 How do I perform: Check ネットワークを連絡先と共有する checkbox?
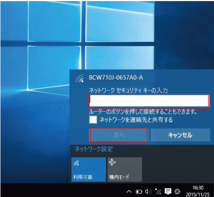93,120
